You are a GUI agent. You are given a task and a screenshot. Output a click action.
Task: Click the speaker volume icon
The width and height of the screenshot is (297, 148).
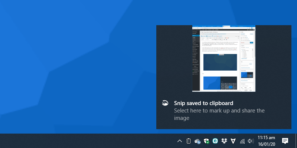click(250, 141)
